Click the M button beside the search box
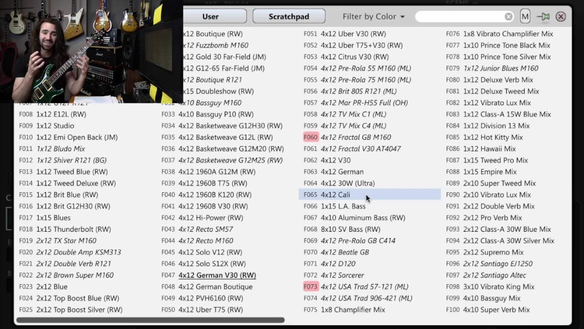584x329 pixels. coord(525,17)
